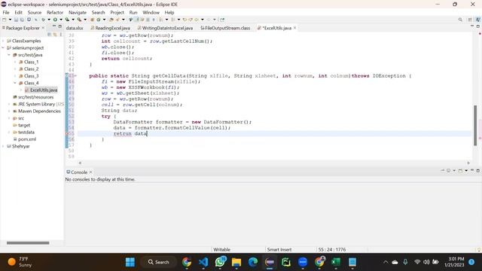Open the Open Perspective icon
The height and width of the screenshot is (271, 482).
coord(470,20)
